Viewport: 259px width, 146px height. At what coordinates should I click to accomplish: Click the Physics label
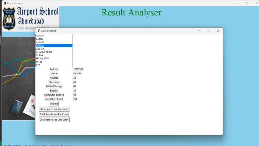coord(54,78)
